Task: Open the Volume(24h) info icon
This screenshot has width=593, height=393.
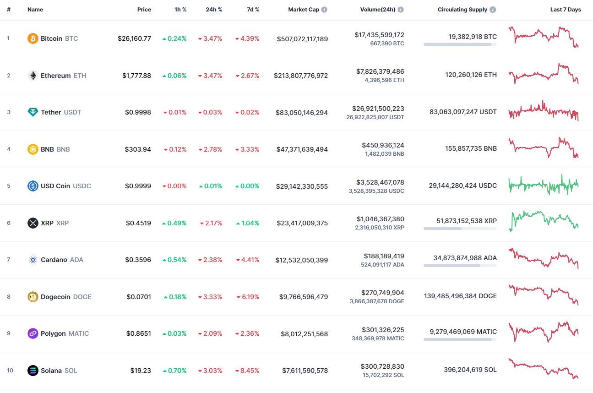Action: click(x=401, y=10)
